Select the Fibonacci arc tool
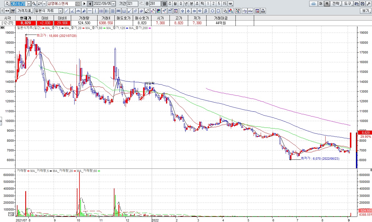Screen dimensions: 372x222 78,11
